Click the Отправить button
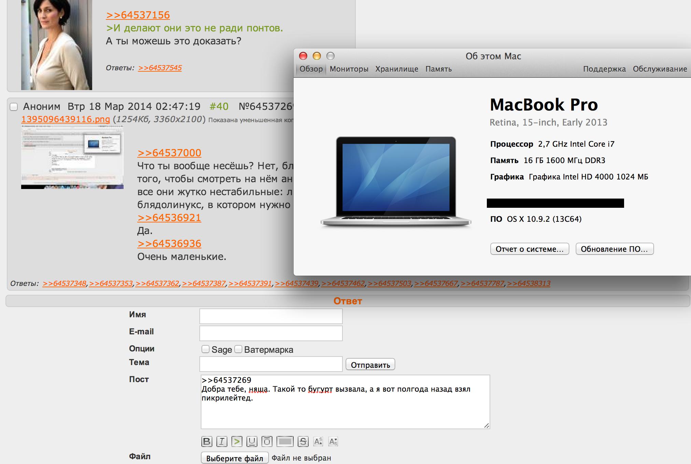This screenshot has width=691, height=464. 370,365
